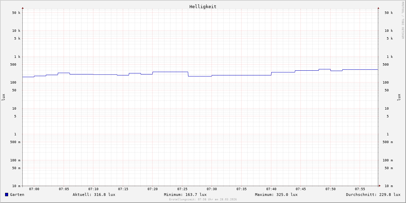Select the 07:30 time axis label

212,189
